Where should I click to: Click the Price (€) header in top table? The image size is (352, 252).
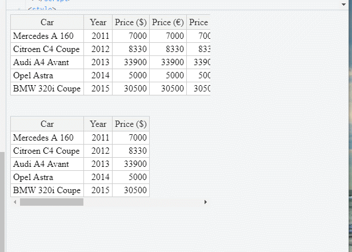click(x=168, y=22)
